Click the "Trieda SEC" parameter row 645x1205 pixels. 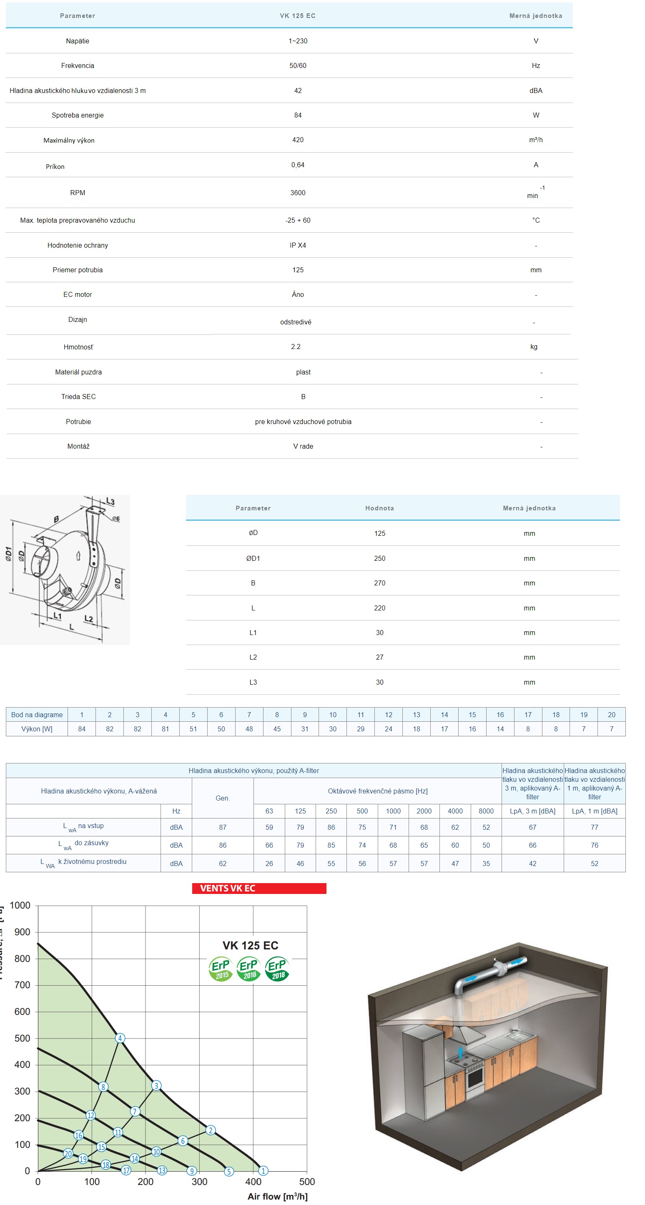coord(78,397)
